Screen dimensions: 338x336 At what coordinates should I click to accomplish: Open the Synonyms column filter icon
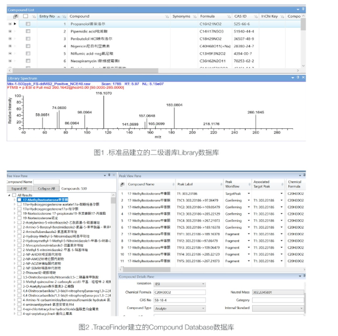tap(195, 17)
